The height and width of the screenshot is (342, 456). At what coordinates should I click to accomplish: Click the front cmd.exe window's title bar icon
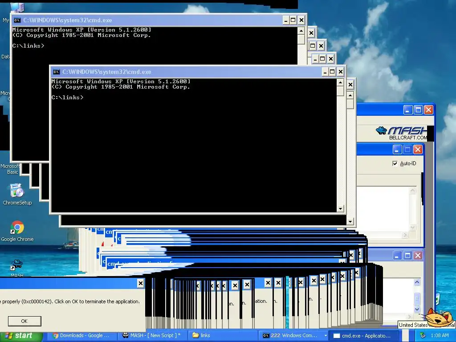[x=57, y=72]
